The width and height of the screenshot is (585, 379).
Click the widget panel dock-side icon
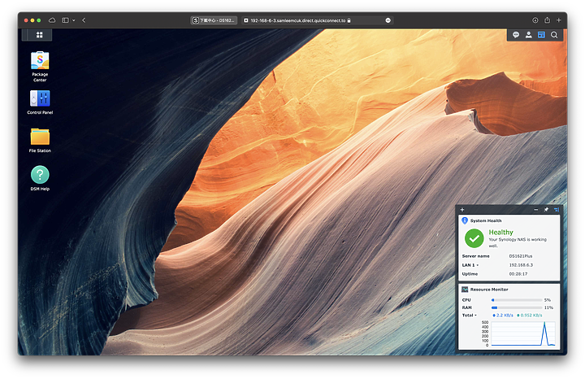click(557, 210)
